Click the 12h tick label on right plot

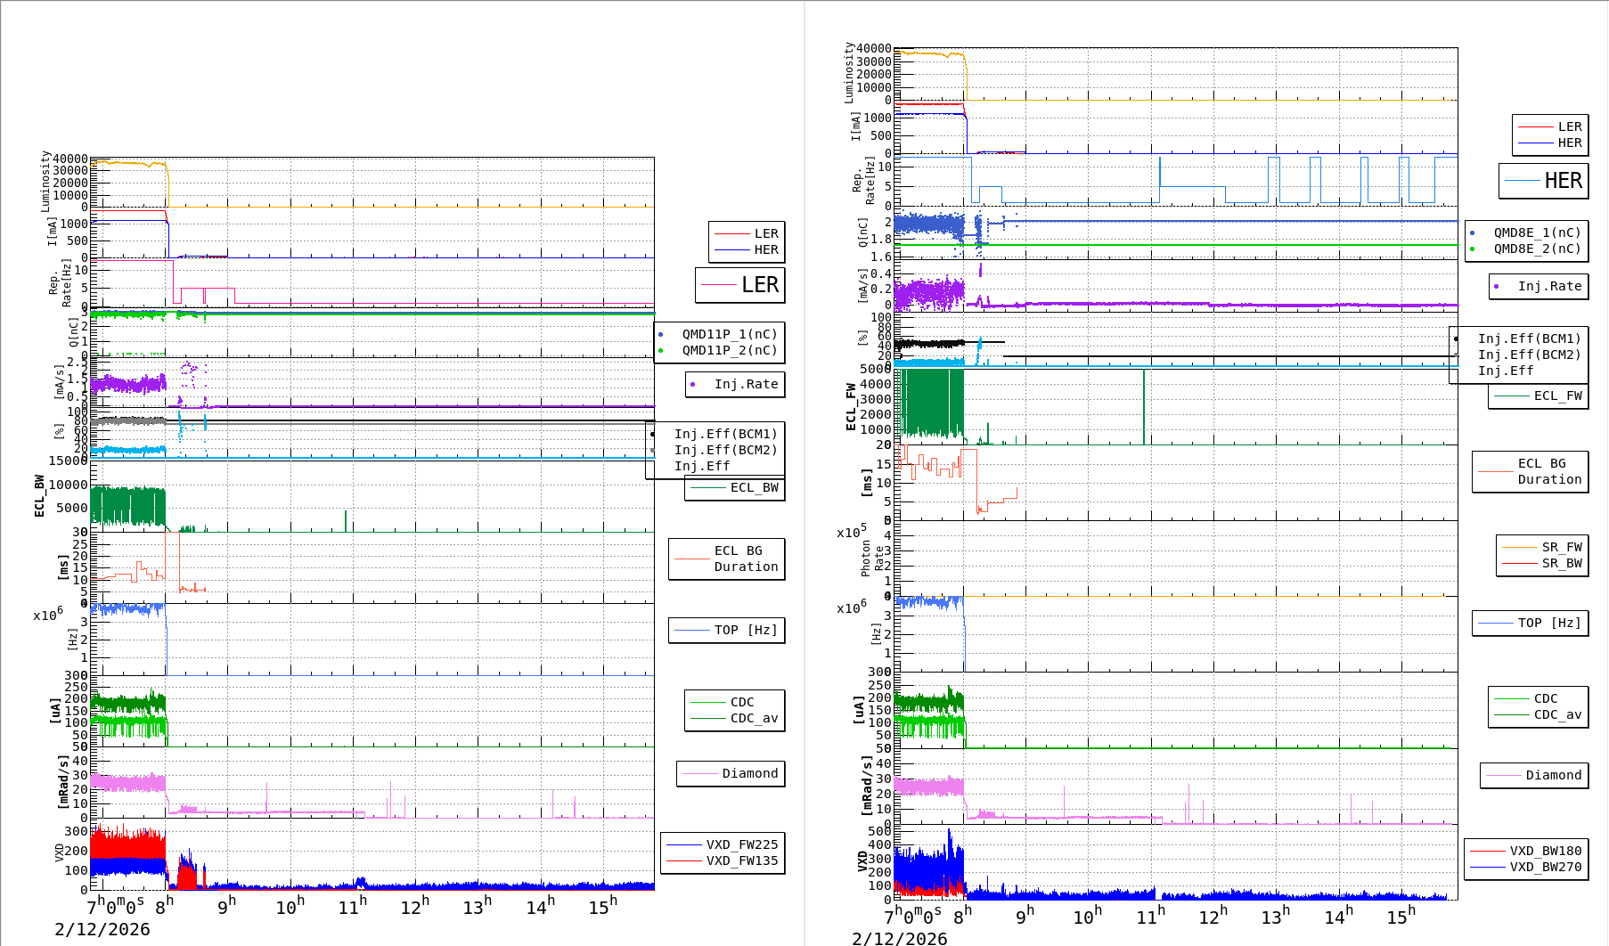1213,917
